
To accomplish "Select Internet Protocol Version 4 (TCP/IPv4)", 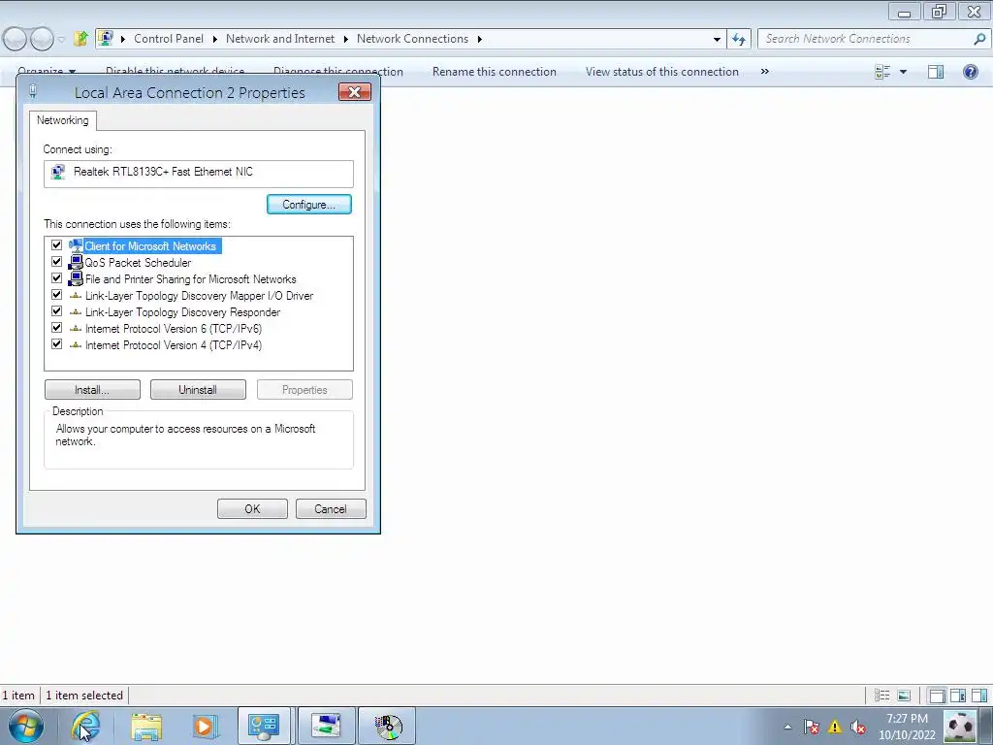I will (x=174, y=345).
